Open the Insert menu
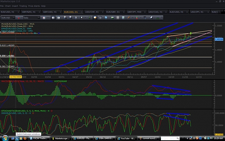225x141 pixels. [x=15, y=6]
